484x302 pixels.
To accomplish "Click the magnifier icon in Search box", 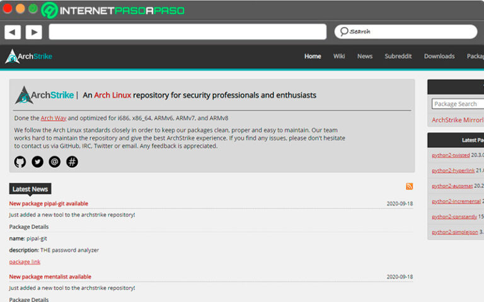I will coord(343,31).
